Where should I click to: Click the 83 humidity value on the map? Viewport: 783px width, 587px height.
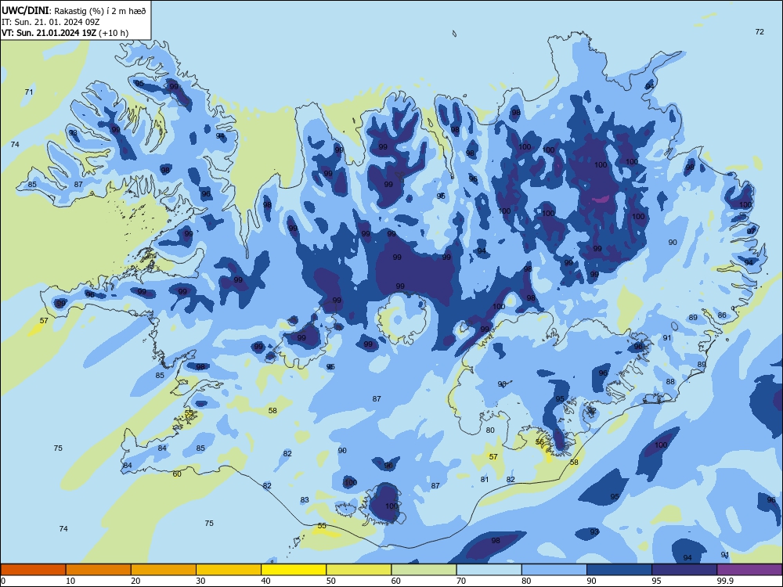305,500
